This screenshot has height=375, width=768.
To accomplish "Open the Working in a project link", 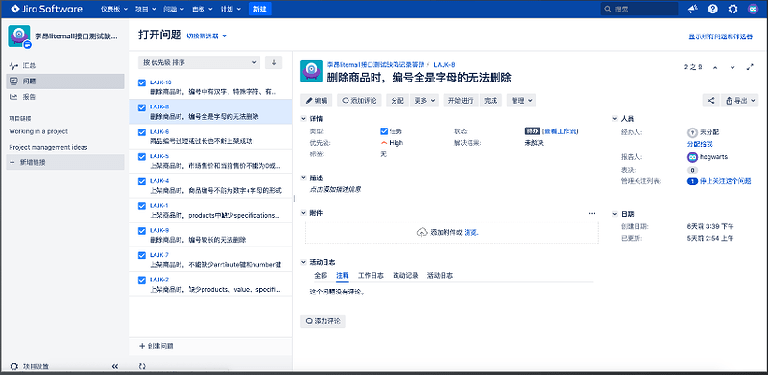I will pos(38,131).
